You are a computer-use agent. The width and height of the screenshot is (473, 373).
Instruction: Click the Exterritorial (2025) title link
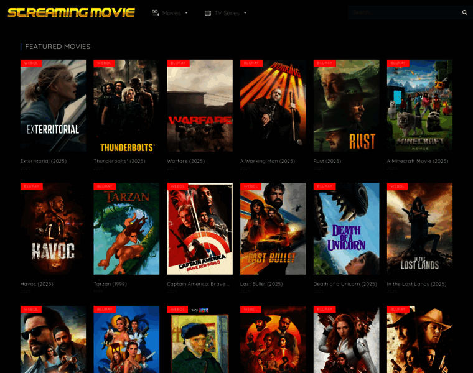pyautogui.click(x=44, y=161)
